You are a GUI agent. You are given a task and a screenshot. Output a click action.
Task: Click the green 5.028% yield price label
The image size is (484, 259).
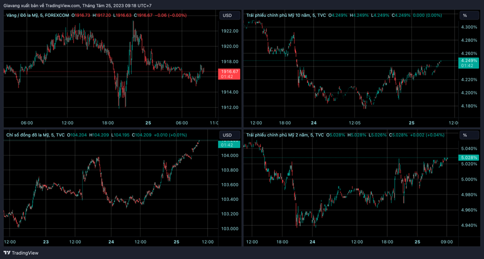click(x=469, y=158)
